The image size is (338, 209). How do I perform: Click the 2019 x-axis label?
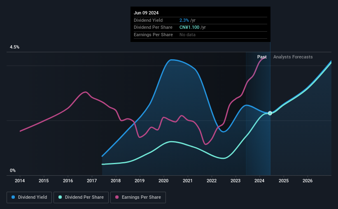click(140, 181)
